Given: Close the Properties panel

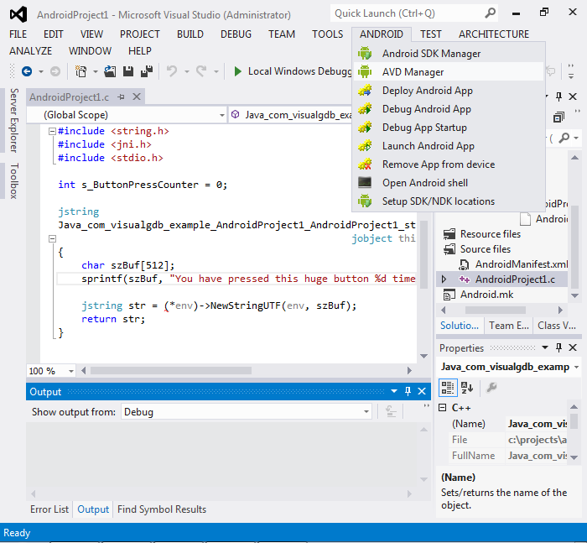Looking at the screenshot, I should tap(573, 347).
